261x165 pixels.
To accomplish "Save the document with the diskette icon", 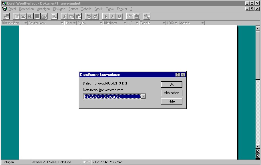I will 30,16.
